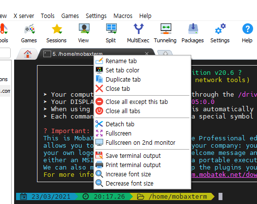Viewport: 257px width, 204px height.
Task: Open the Tools menu
Action: tap(48, 16)
